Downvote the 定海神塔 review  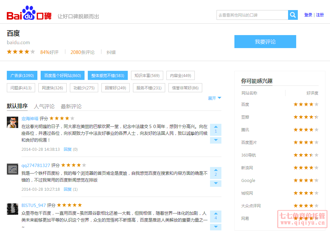[x=216, y=140]
